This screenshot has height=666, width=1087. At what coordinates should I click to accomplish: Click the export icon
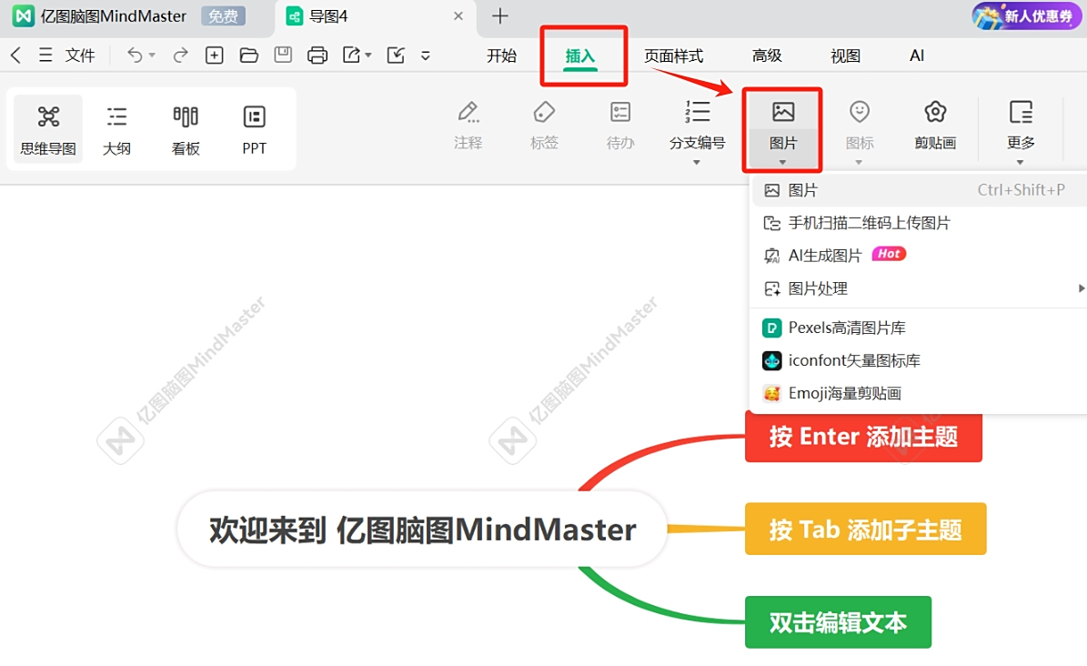351,55
